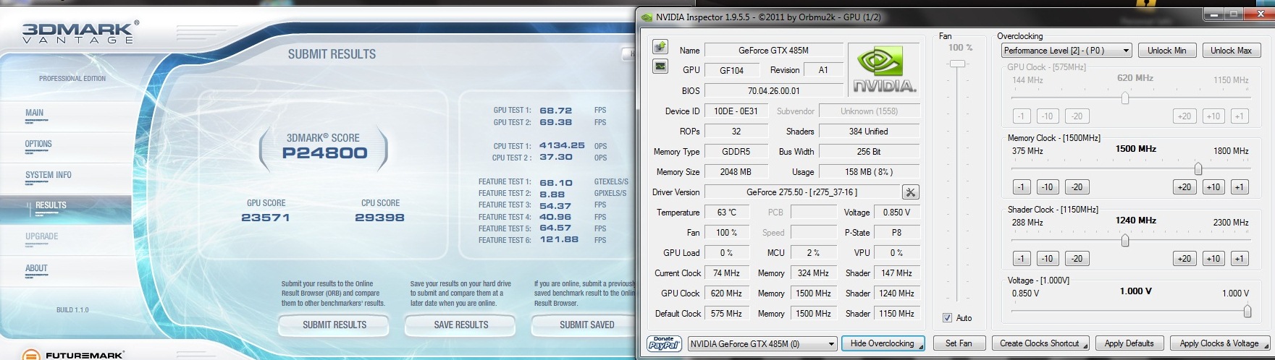Click the Memory Clock slider handle
This screenshot has height=360, width=1275.
[x=1198, y=168]
